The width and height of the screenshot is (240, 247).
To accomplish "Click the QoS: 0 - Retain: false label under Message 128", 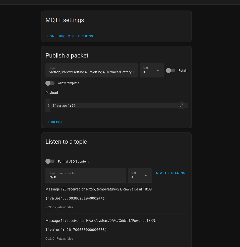I will 59,207.
